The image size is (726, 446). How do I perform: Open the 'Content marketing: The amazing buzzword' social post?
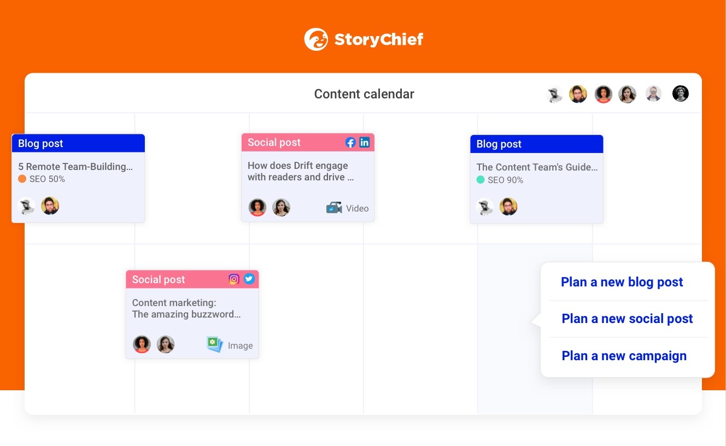point(187,308)
